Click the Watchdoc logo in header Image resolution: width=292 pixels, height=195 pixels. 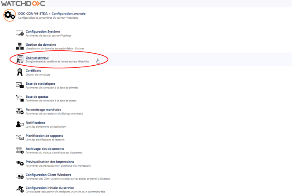coord(23,4)
